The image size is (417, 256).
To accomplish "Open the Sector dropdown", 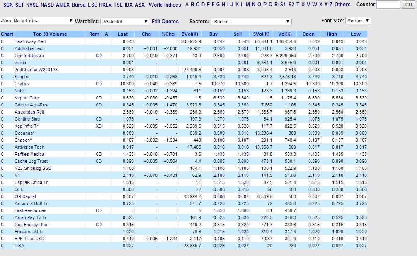I will [251, 22].
